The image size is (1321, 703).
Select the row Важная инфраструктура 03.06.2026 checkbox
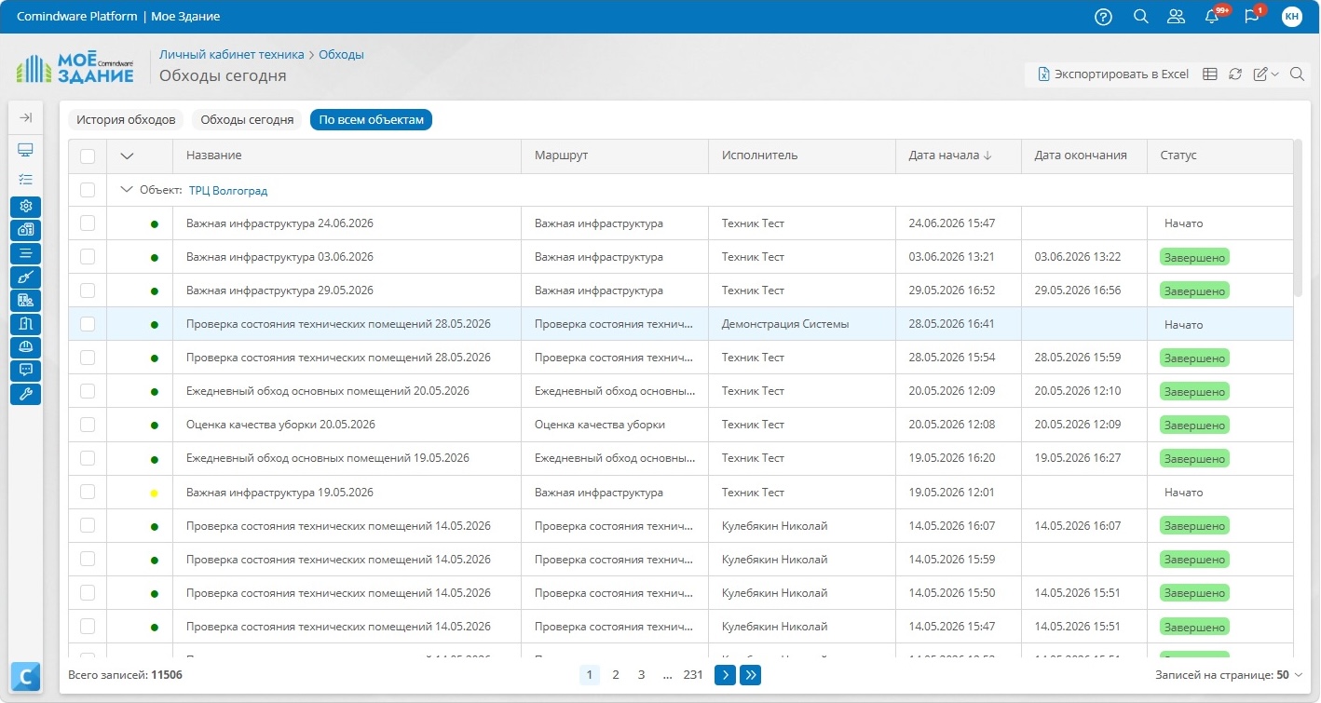click(x=88, y=257)
